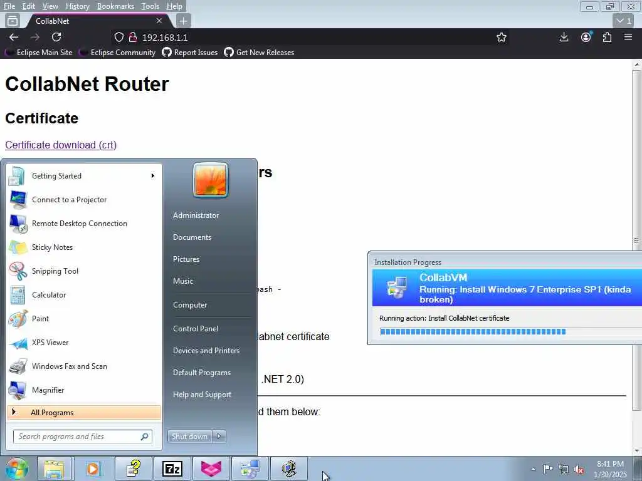Show hidden tray icons arrow
The height and width of the screenshot is (481, 642).
533,469
